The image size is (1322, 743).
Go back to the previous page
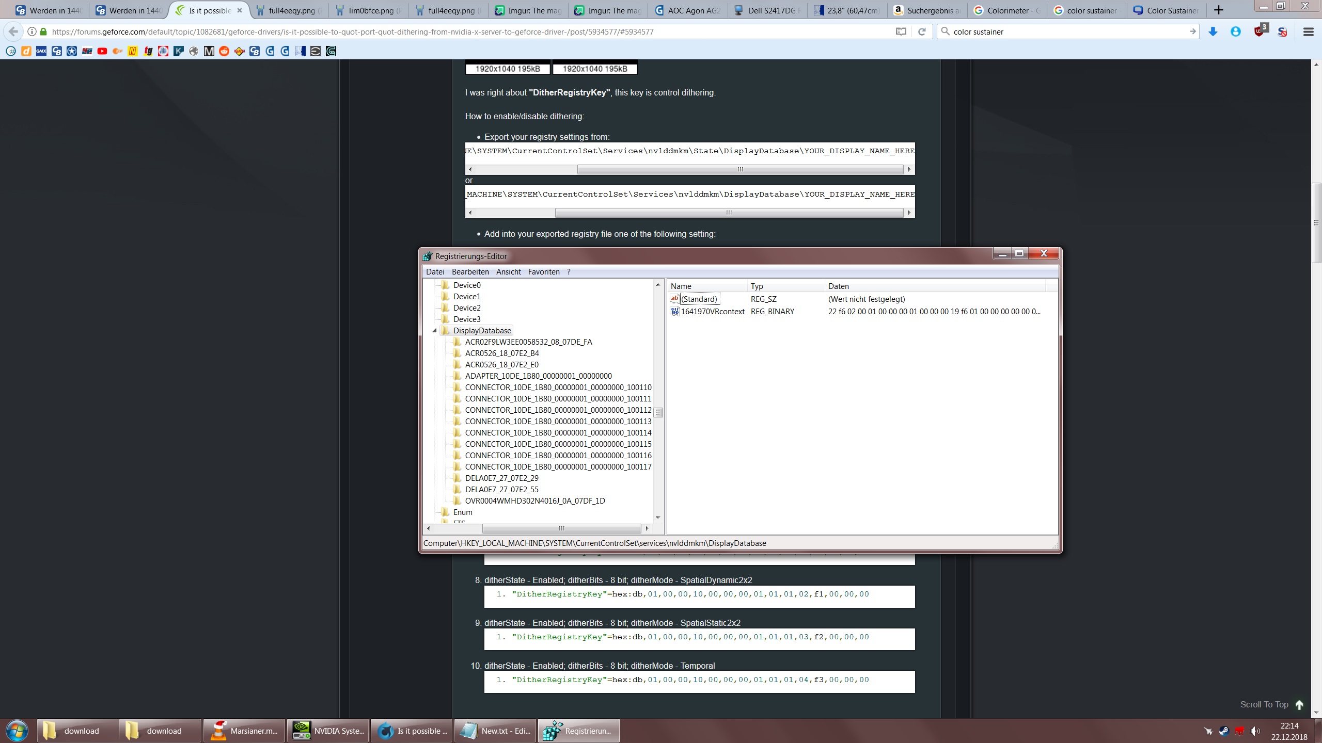[x=13, y=31]
